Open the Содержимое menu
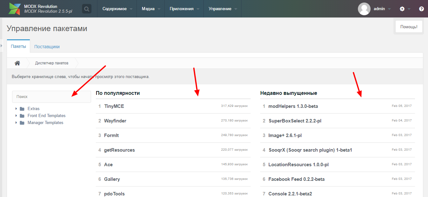The width and height of the screenshot is (428, 197). [117, 9]
